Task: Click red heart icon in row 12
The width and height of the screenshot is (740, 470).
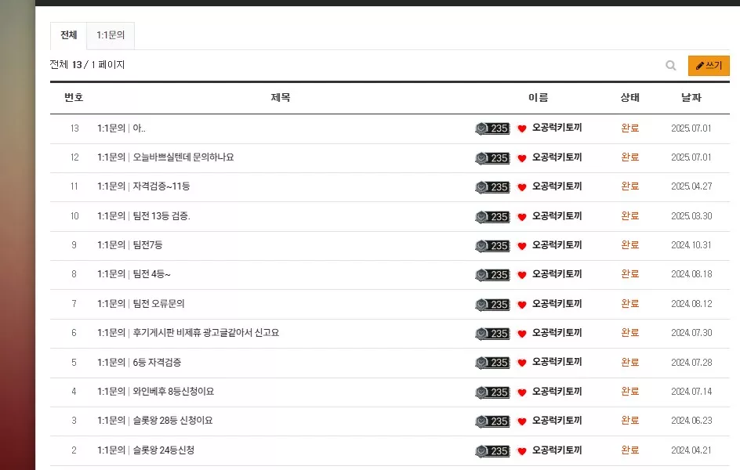Action: click(x=521, y=158)
